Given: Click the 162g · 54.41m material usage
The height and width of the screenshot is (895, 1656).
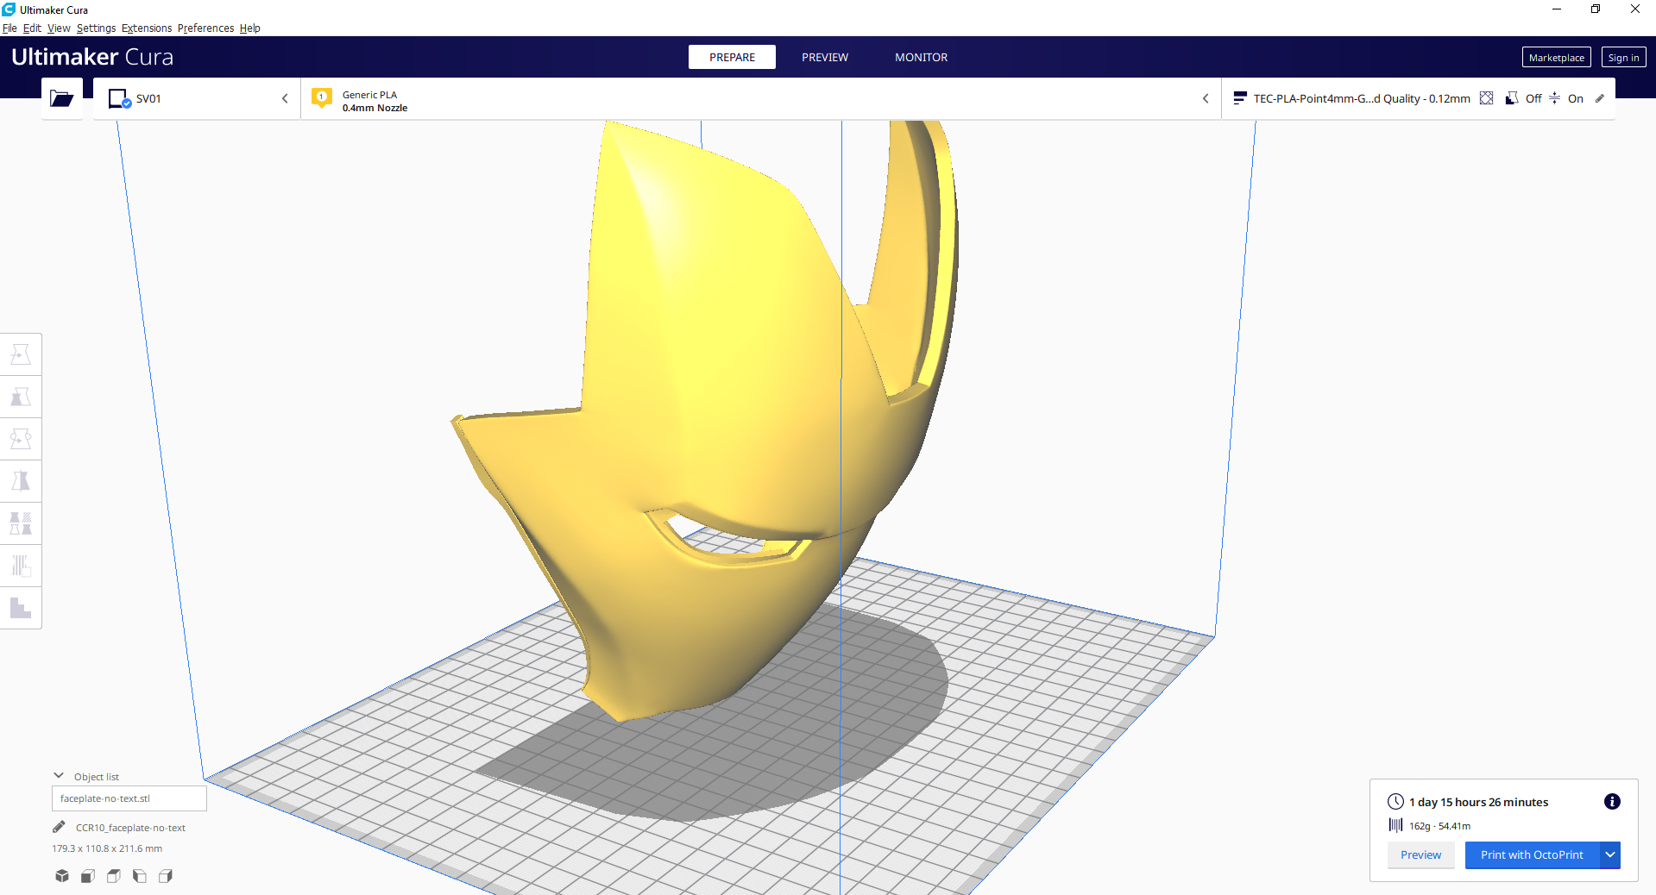Looking at the screenshot, I should pos(1439,826).
